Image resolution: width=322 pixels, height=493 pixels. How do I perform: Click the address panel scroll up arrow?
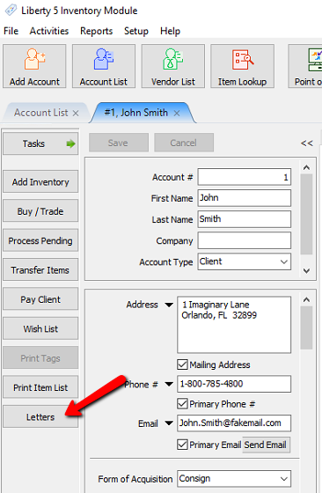point(307,299)
